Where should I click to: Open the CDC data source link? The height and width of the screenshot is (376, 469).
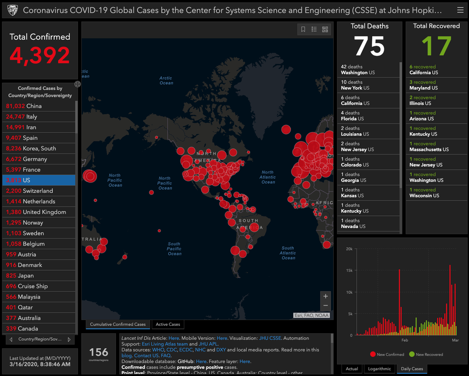click(x=172, y=350)
